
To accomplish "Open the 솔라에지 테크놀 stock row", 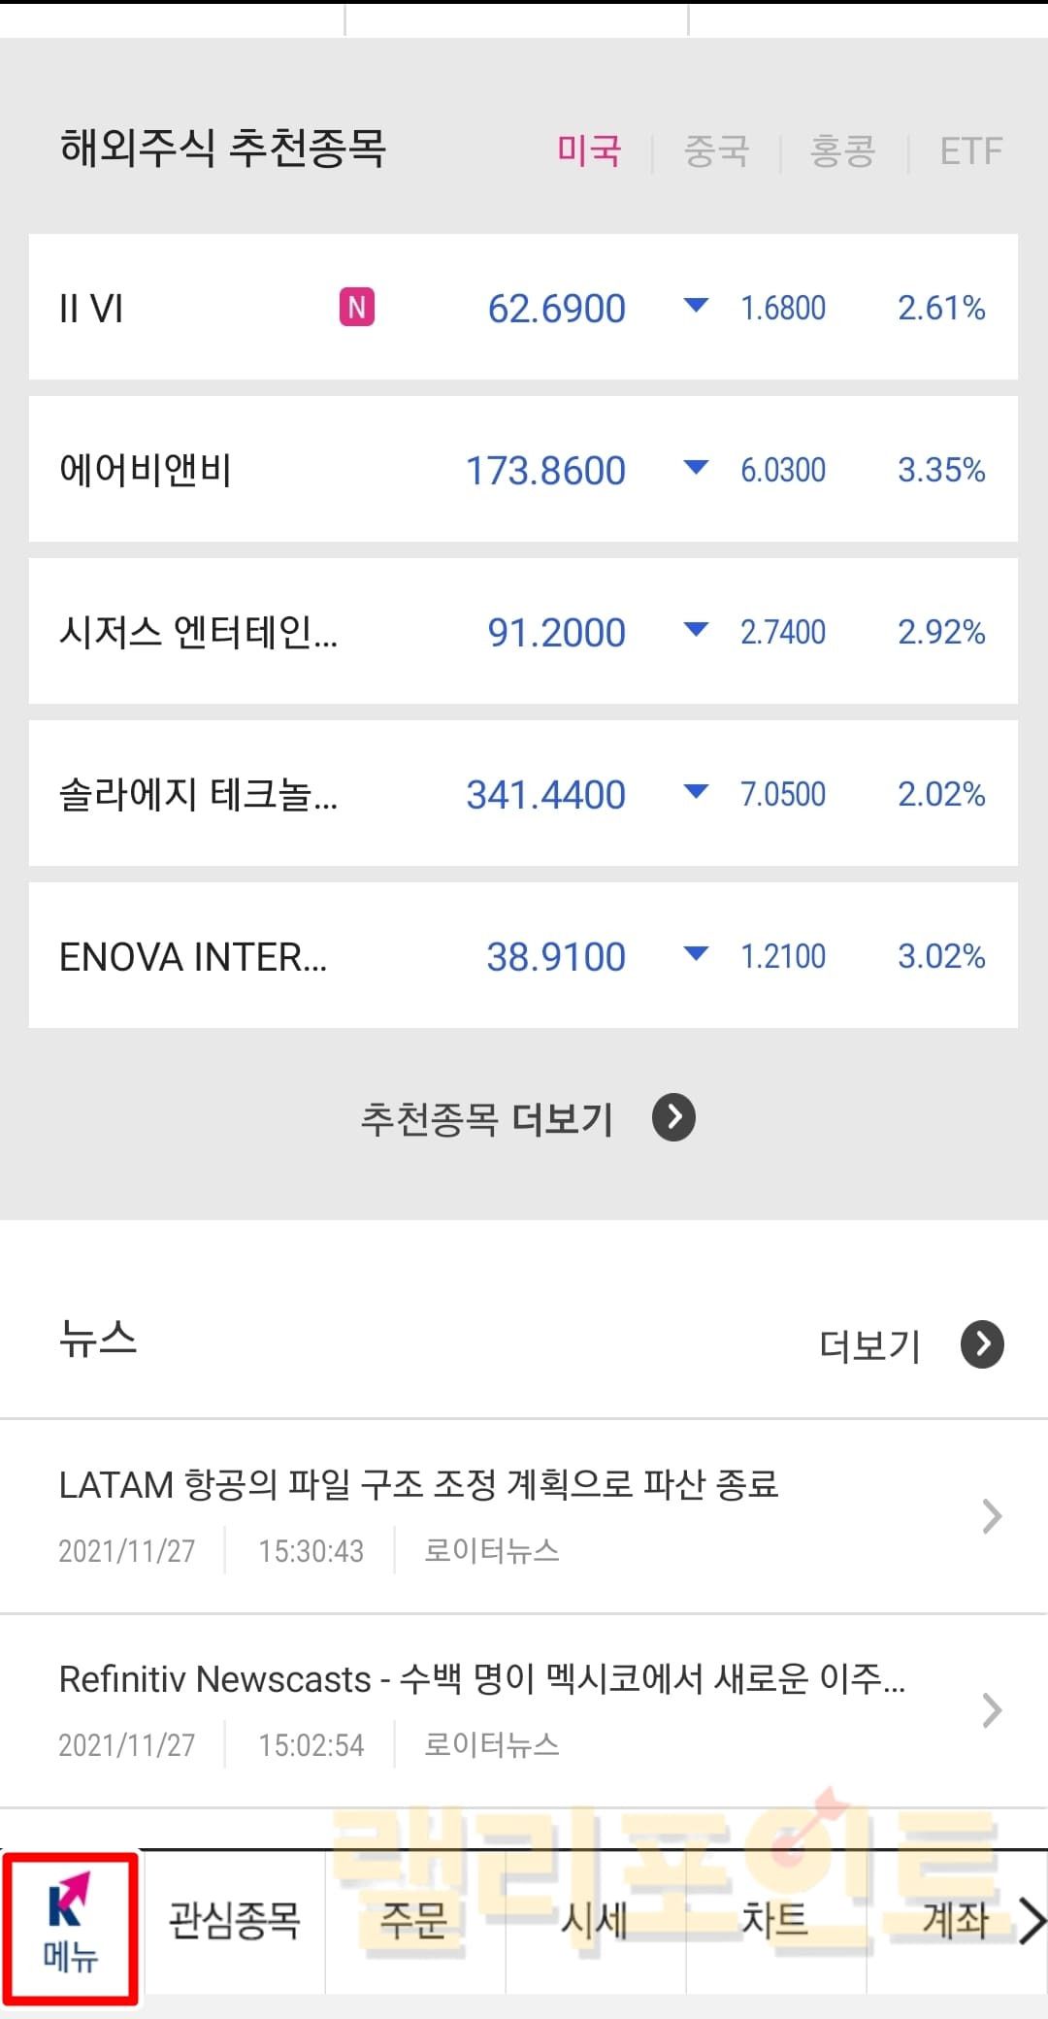I will pos(523,794).
